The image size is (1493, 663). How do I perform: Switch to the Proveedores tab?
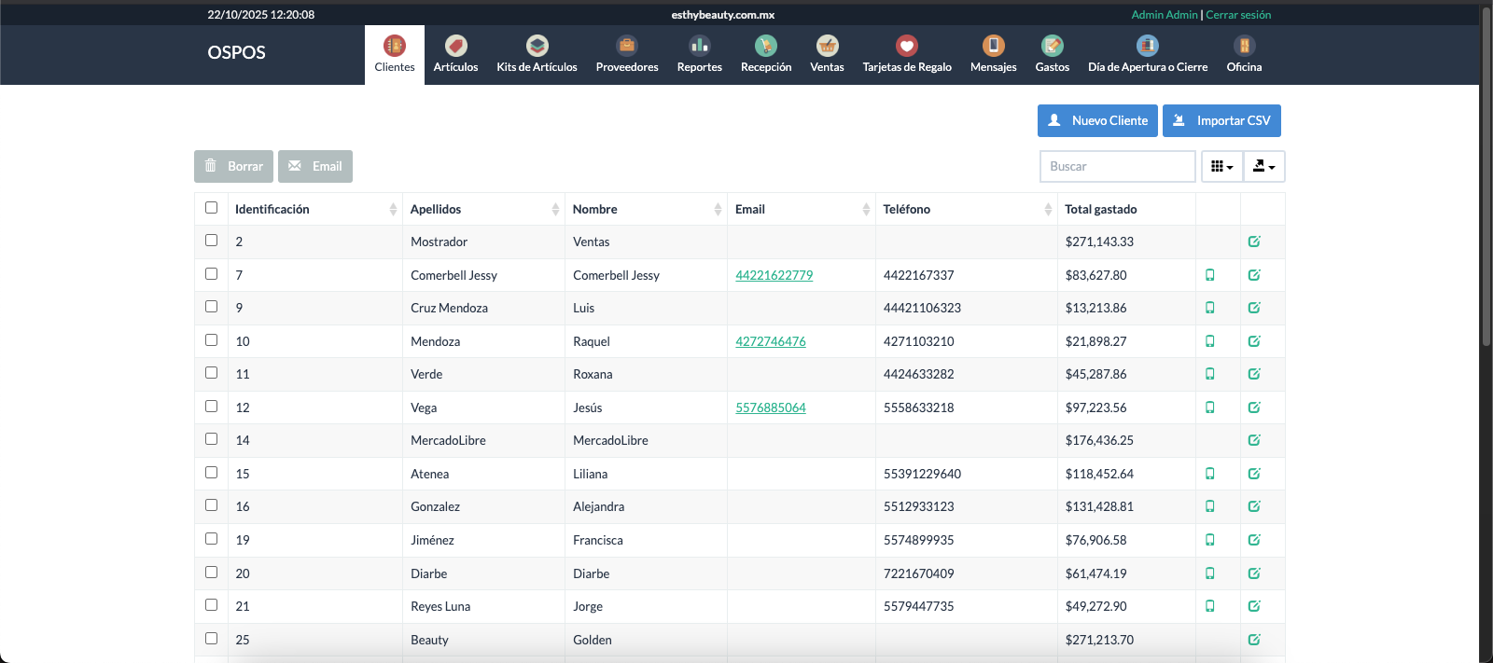click(x=627, y=55)
